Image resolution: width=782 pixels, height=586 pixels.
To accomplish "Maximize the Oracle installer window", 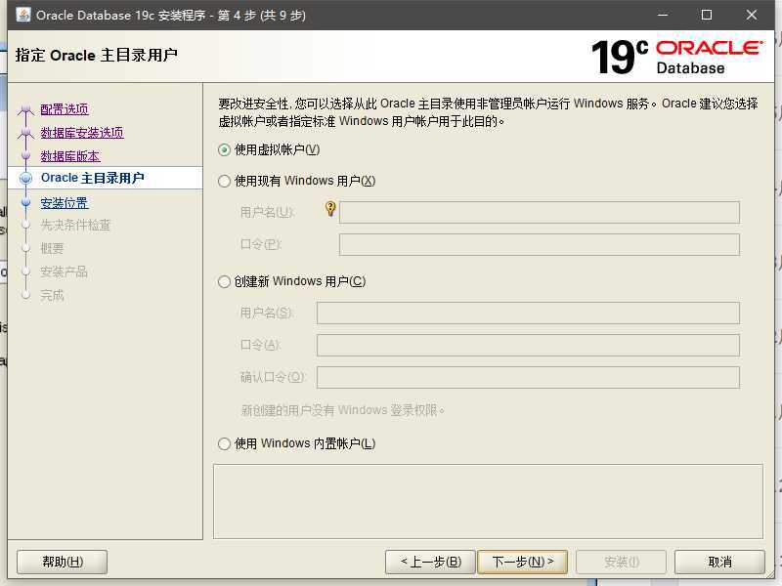I will pyautogui.click(x=706, y=15).
